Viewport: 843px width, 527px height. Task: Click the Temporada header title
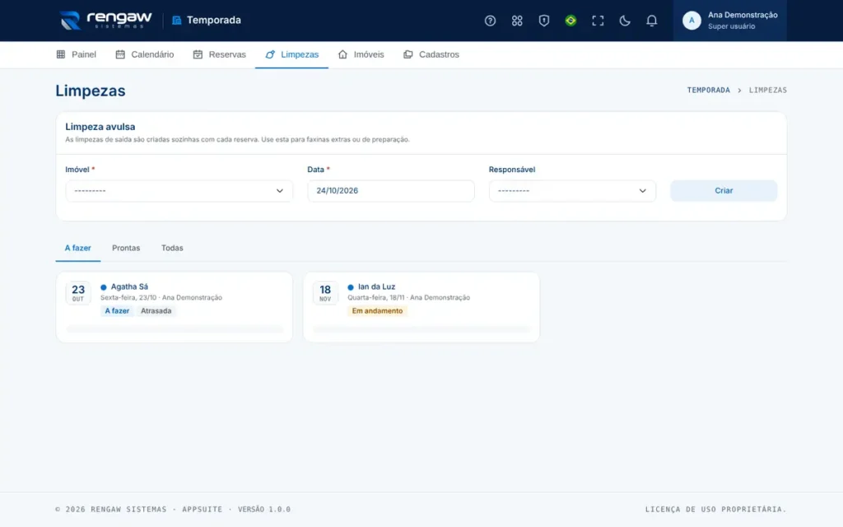click(214, 21)
